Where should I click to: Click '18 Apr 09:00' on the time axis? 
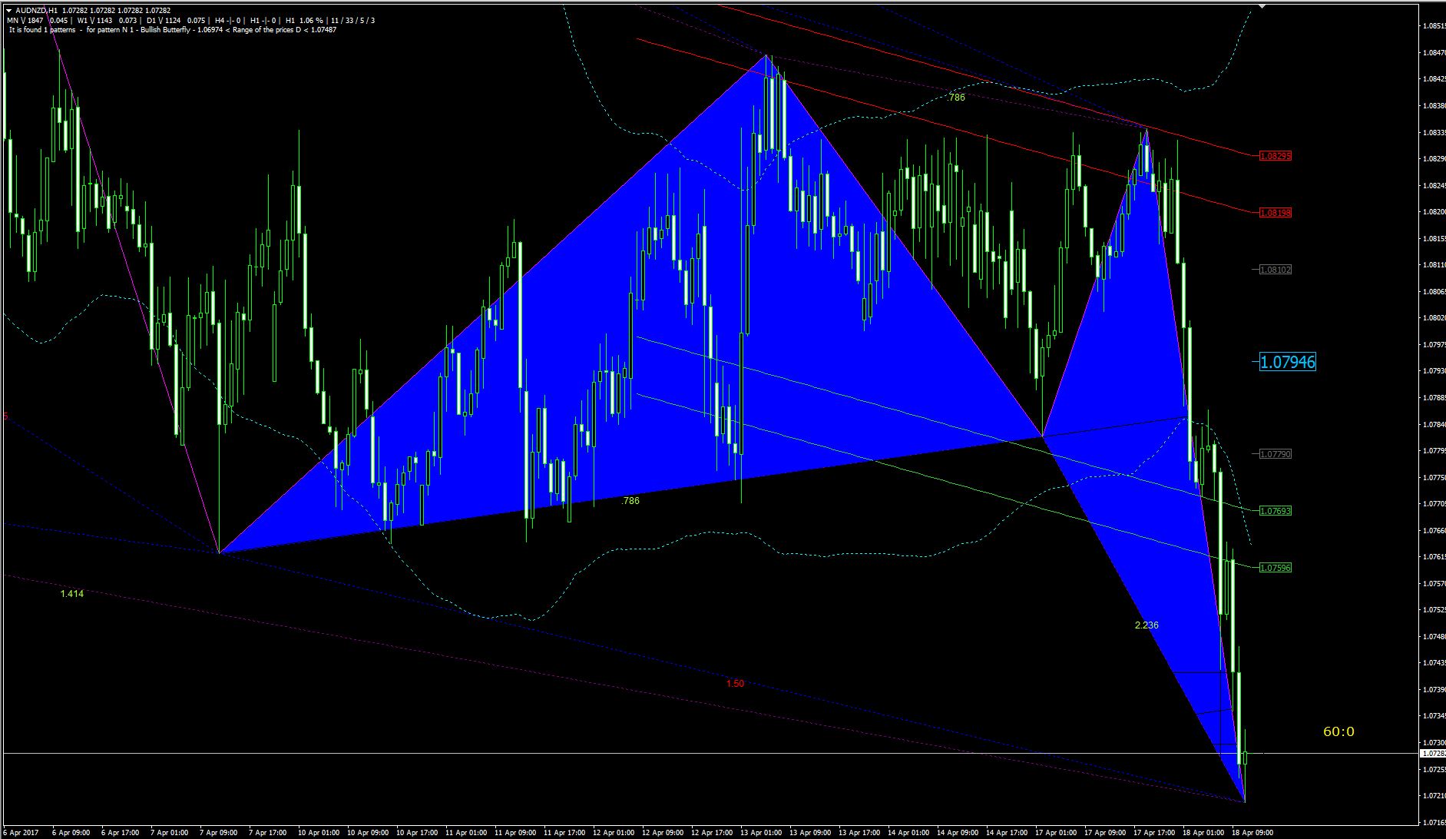(1252, 833)
